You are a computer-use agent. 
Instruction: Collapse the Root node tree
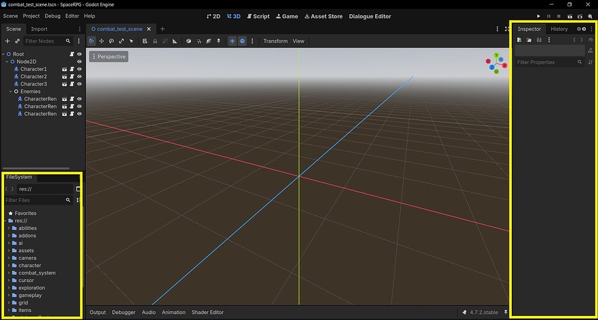(x=3, y=54)
